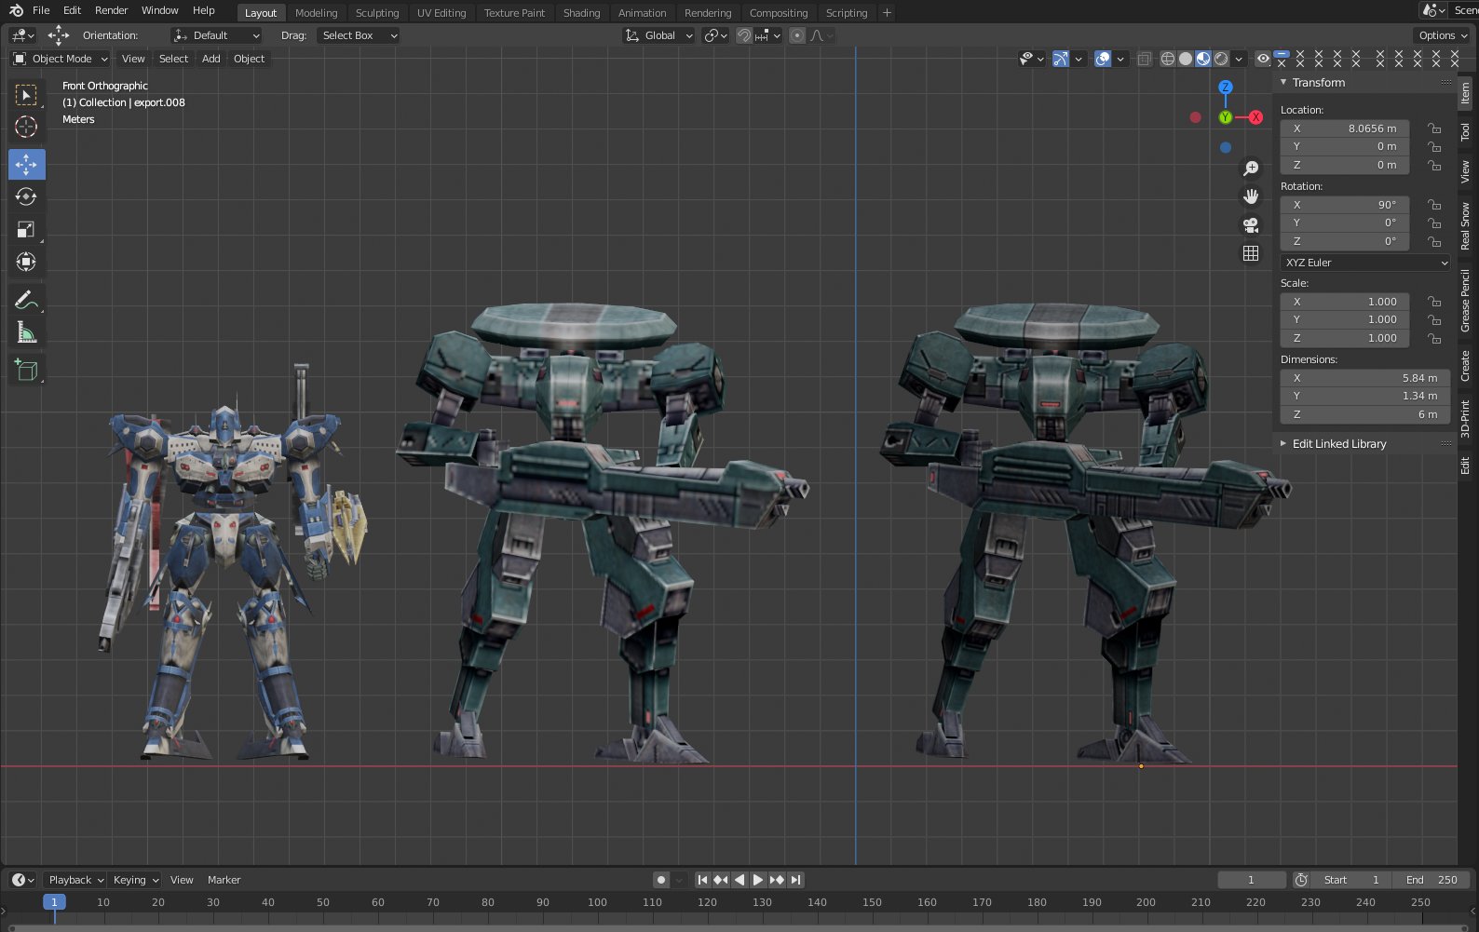Activate the Rotate tool

[26, 196]
